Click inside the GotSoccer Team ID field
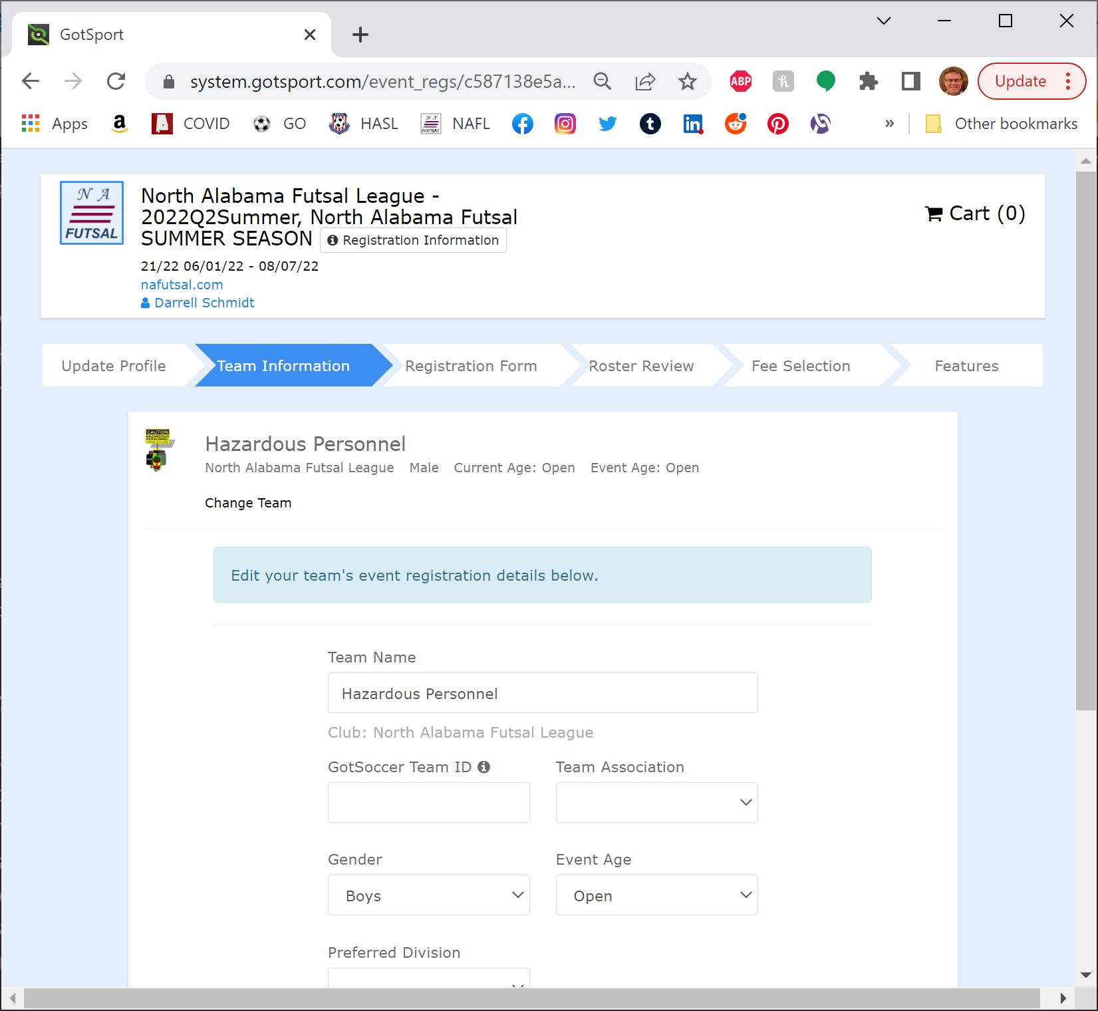 click(x=428, y=802)
